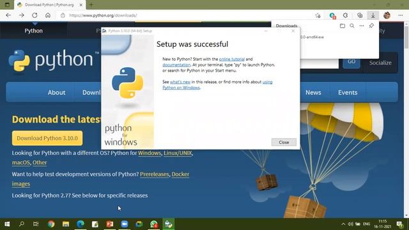Open the About menu on python.org
This screenshot has height=230, width=409.
click(56, 93)
